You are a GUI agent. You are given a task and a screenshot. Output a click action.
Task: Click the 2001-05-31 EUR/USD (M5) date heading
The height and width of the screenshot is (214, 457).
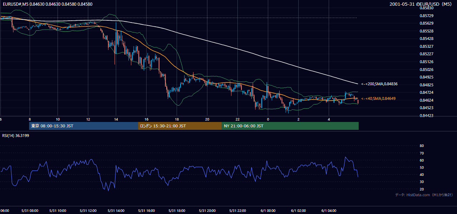pos(421,4)
